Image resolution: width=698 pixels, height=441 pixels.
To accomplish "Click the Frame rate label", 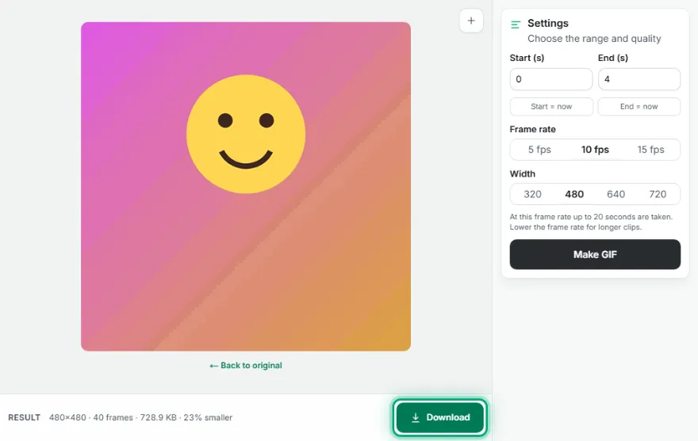I will coord(532,129).
